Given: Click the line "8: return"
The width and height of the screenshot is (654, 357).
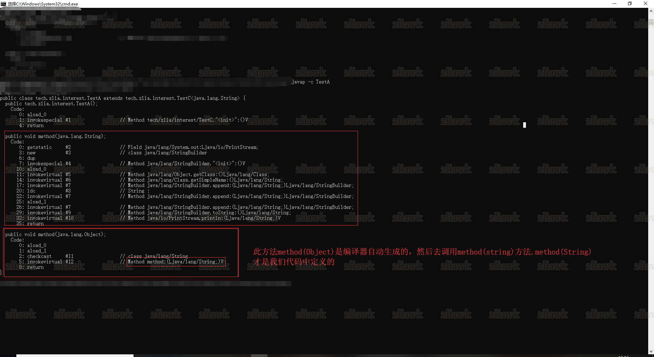Looking at the screenshot, I should [31, 267].
